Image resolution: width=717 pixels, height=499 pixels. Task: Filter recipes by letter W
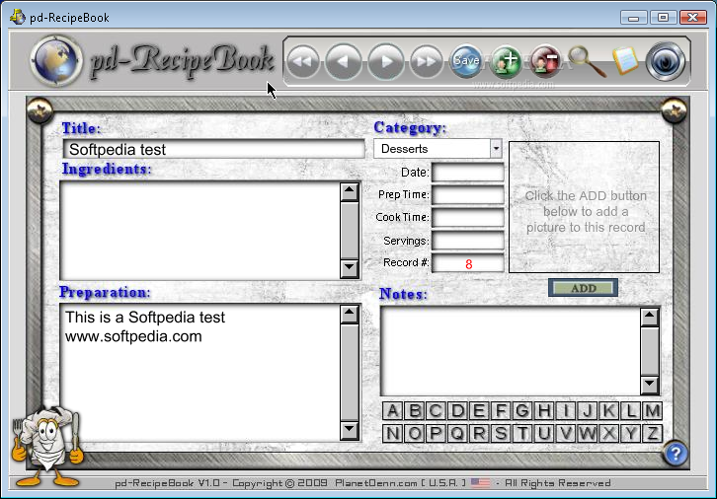coord(588,433)
